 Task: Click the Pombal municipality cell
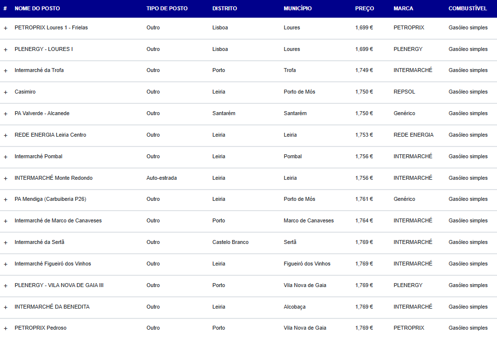292,156
